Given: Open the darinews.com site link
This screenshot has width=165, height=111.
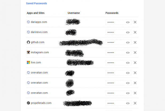Looking at the screenshot, I should point(39,32).
